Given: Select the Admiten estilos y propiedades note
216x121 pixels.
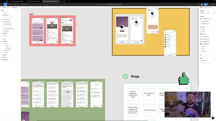Looking at the screenshot, I should click(133, 110).
